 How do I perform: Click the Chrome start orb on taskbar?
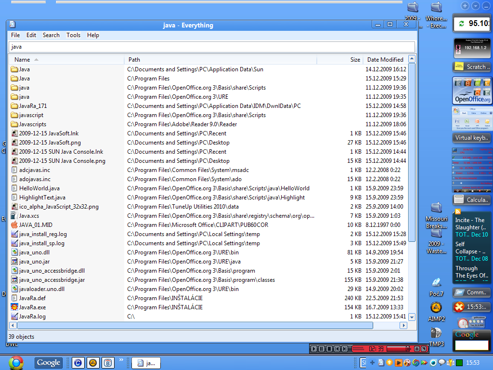click(16, 362)
